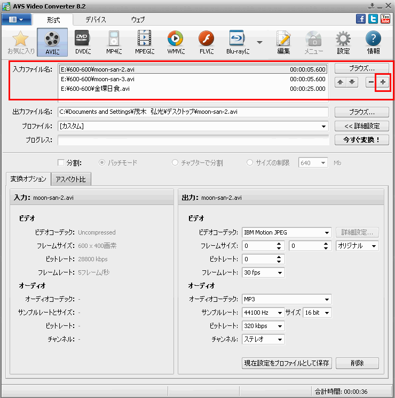Open the アスペクト比 tab
This screenshot has width=395, height=398.
point(71,180)
